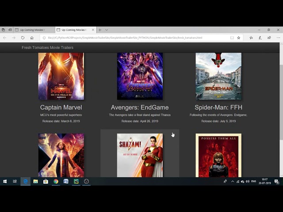Screen dimensions: 283x212
Task: Click 'Release date: April 26, 2019' text
Action: [140, 121]
